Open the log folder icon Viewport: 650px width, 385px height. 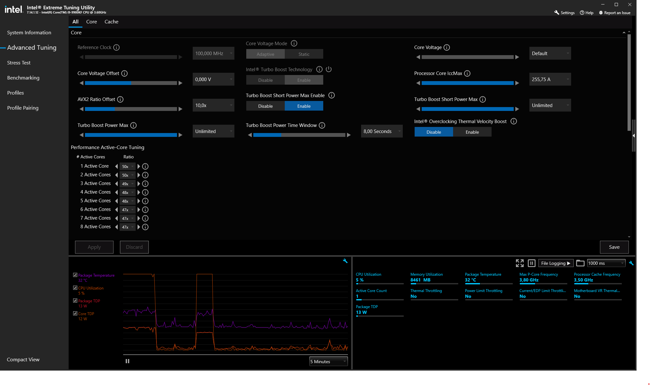(580, 263)
